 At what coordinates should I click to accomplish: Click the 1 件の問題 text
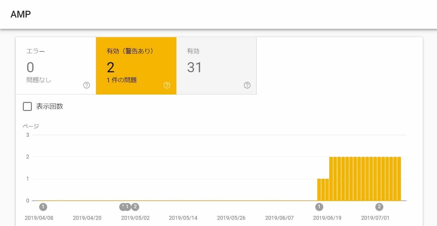122,80
